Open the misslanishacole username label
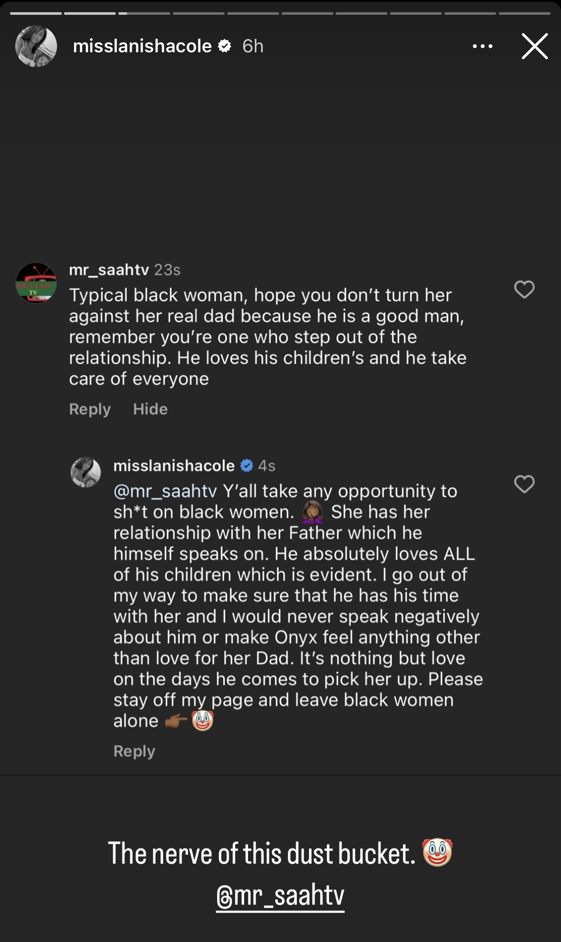561x942 pixels. click(x=144, y=46)
